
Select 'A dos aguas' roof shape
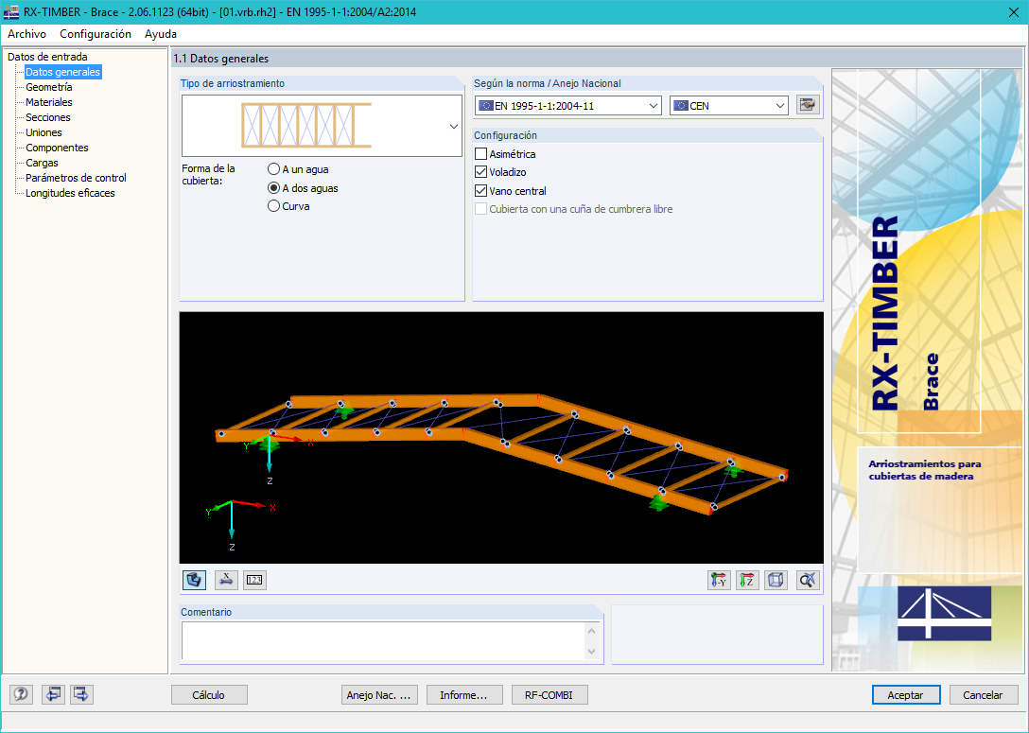coord(273,187)
